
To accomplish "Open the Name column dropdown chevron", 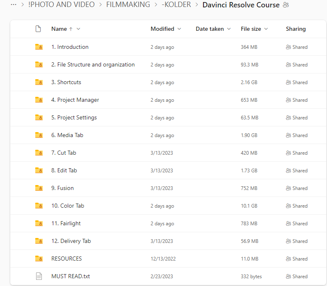I will pos(78,29).
